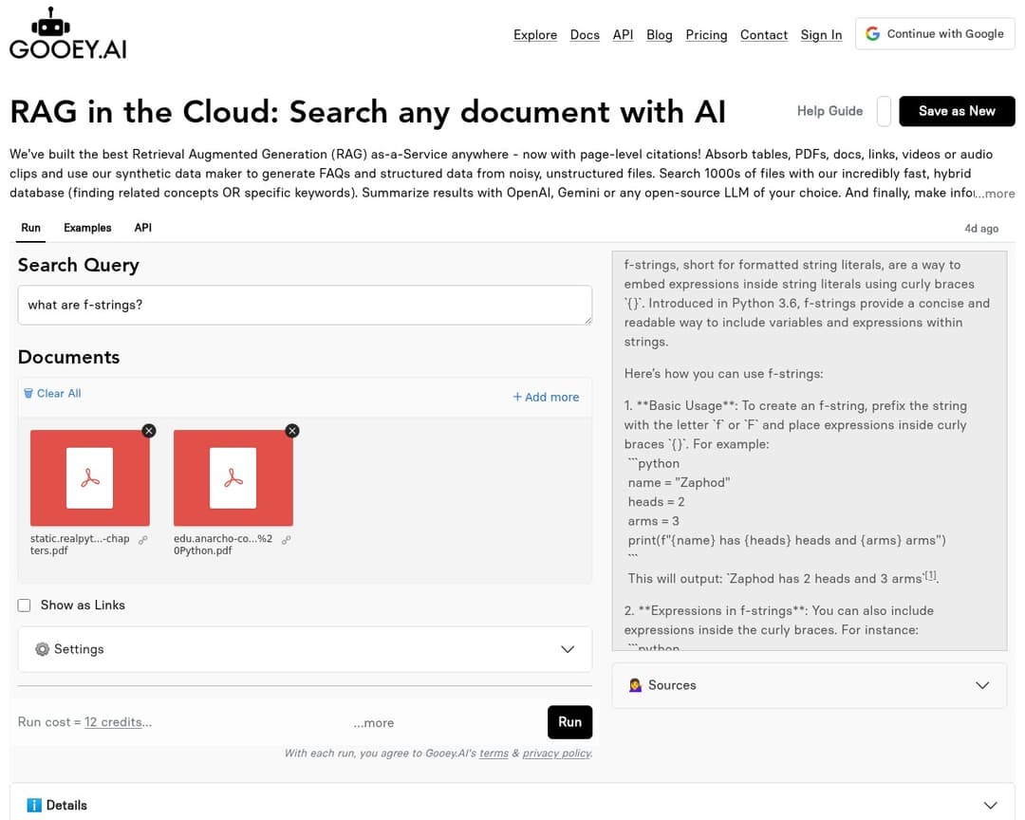This screenshot has width=1025, height=820.
Task: Click the trash icon next to Clear All
Action: pos(28,393)
